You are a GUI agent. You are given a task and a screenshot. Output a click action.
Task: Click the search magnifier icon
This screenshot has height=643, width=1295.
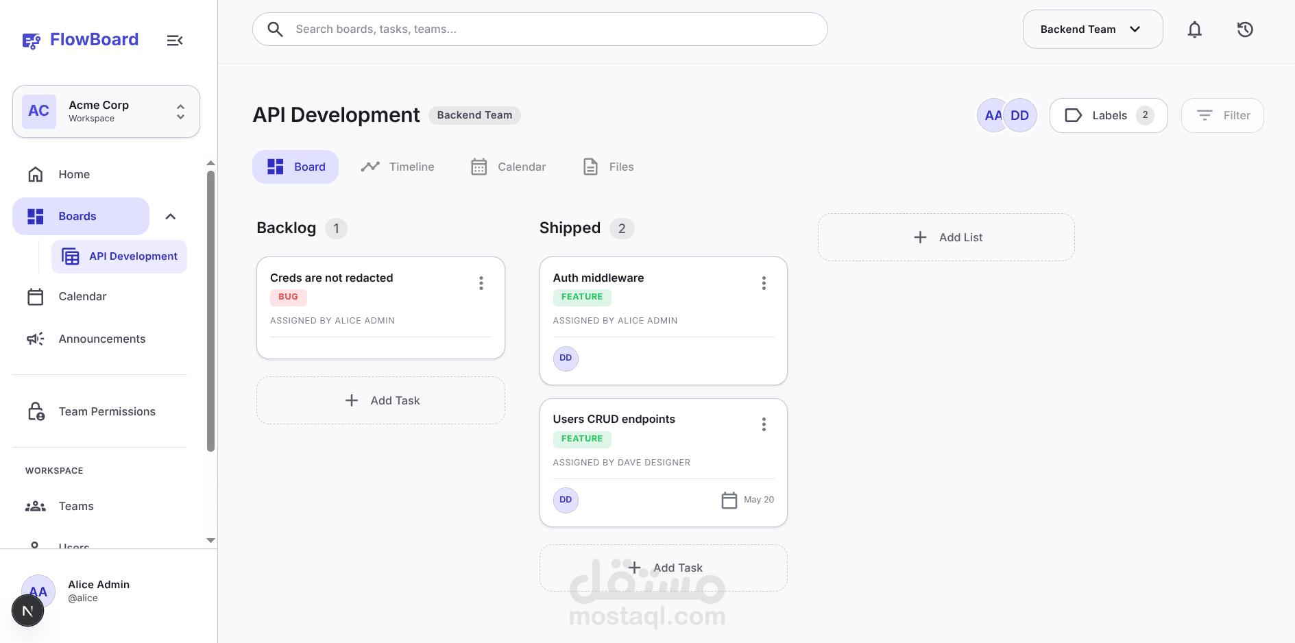(275, 29)
